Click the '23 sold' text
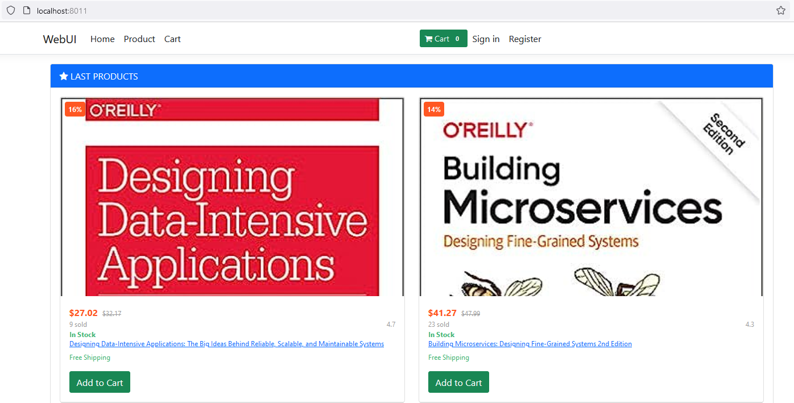The image size is (794, 403). [439, 325]
